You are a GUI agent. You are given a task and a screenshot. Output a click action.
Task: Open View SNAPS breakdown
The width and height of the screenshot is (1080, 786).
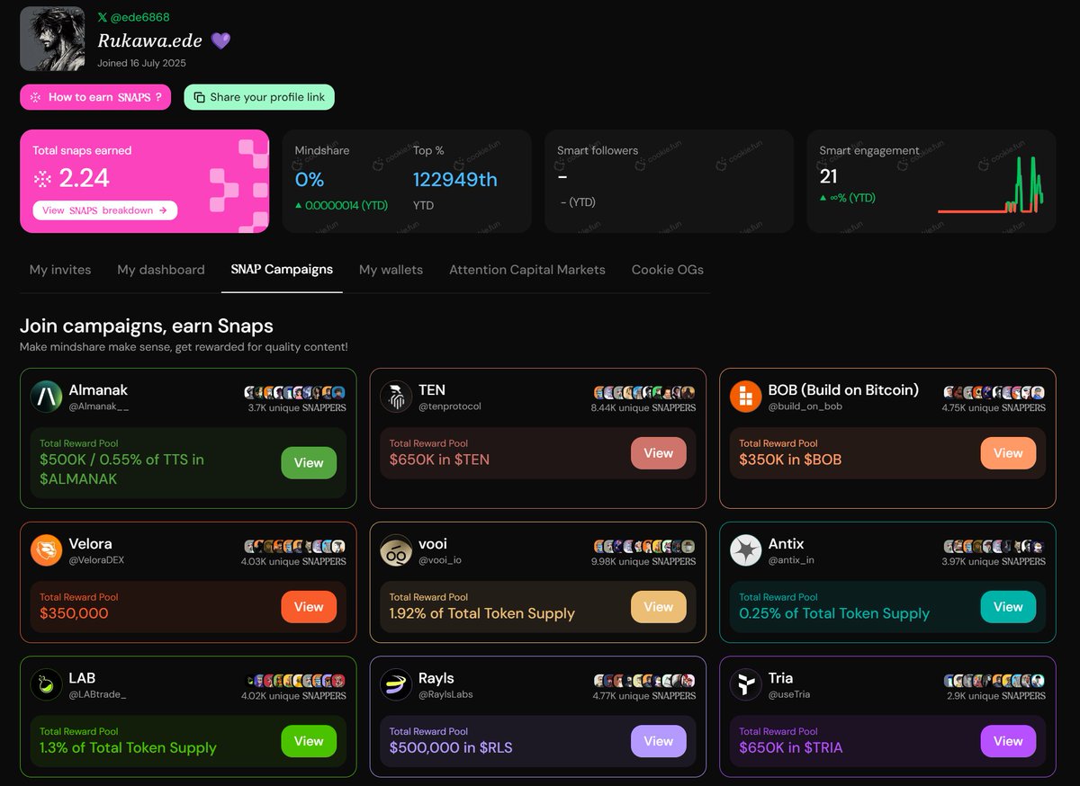[x=105, y=210]
